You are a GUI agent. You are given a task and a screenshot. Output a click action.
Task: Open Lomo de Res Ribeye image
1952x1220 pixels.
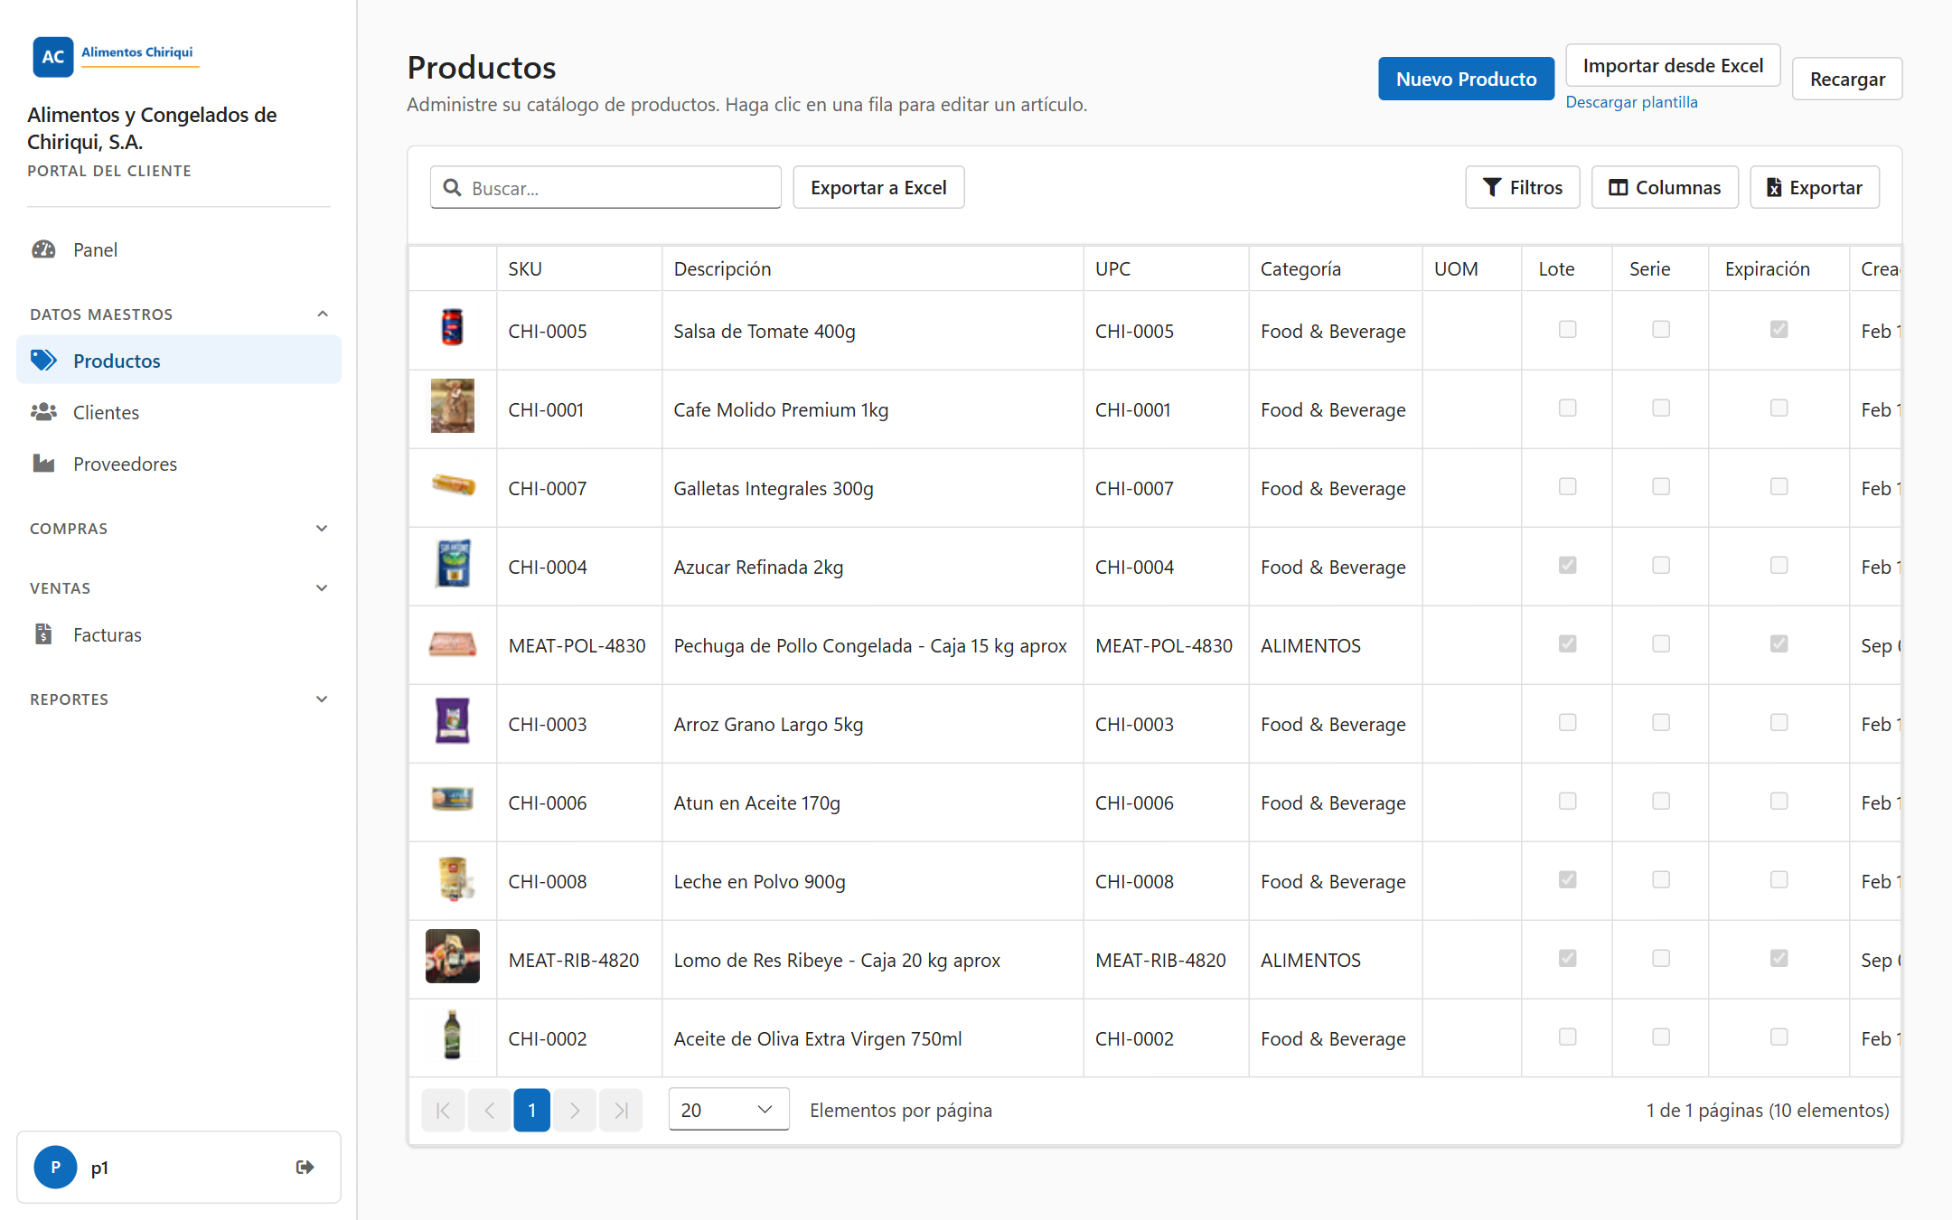pos(452,956)
